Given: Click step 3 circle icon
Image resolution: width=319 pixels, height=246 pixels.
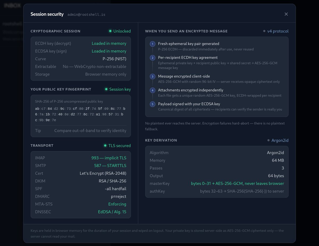Looking at the screenshot, I should (153, 76).
